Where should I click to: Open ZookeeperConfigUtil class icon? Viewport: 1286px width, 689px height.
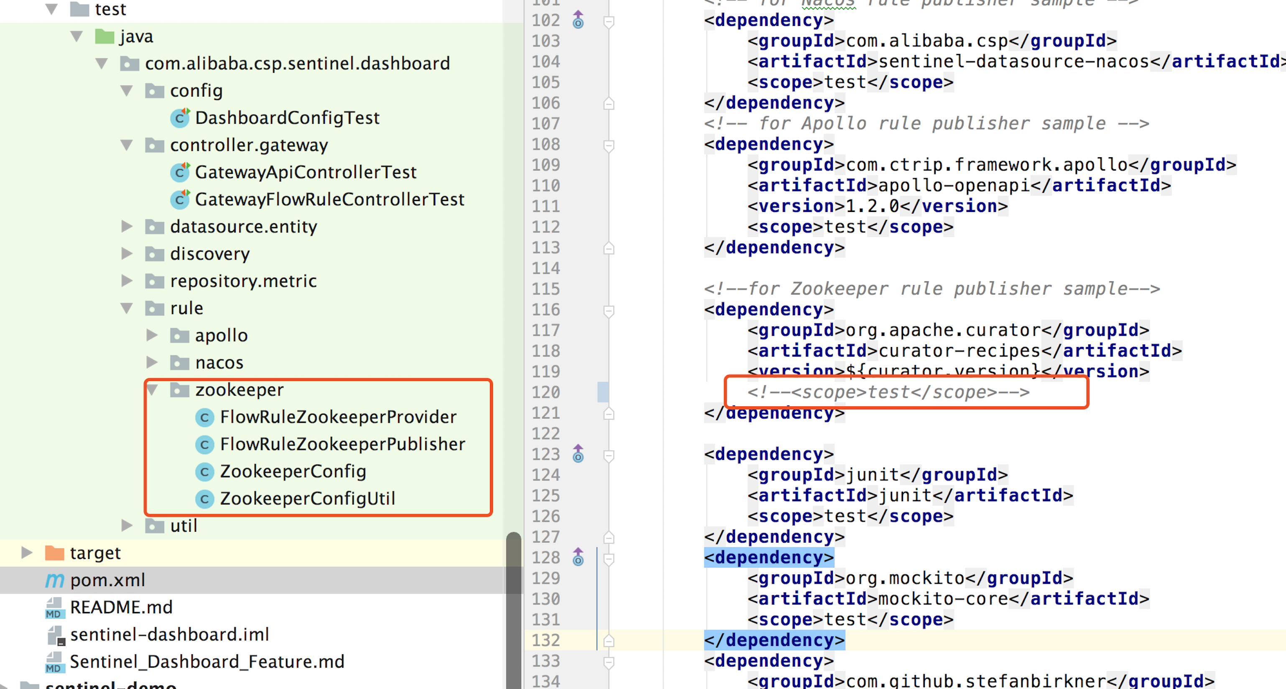204,499
